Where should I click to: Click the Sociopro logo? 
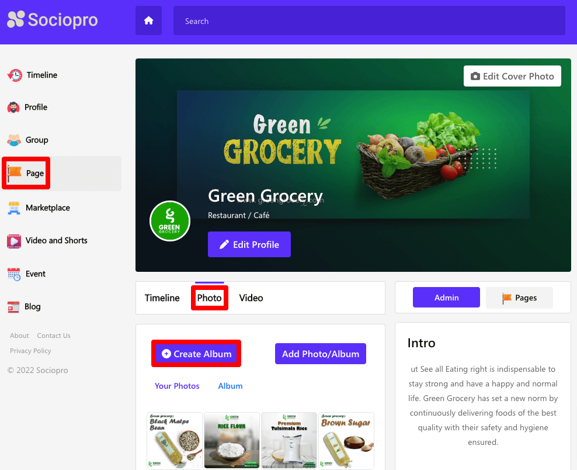[53, 19]
